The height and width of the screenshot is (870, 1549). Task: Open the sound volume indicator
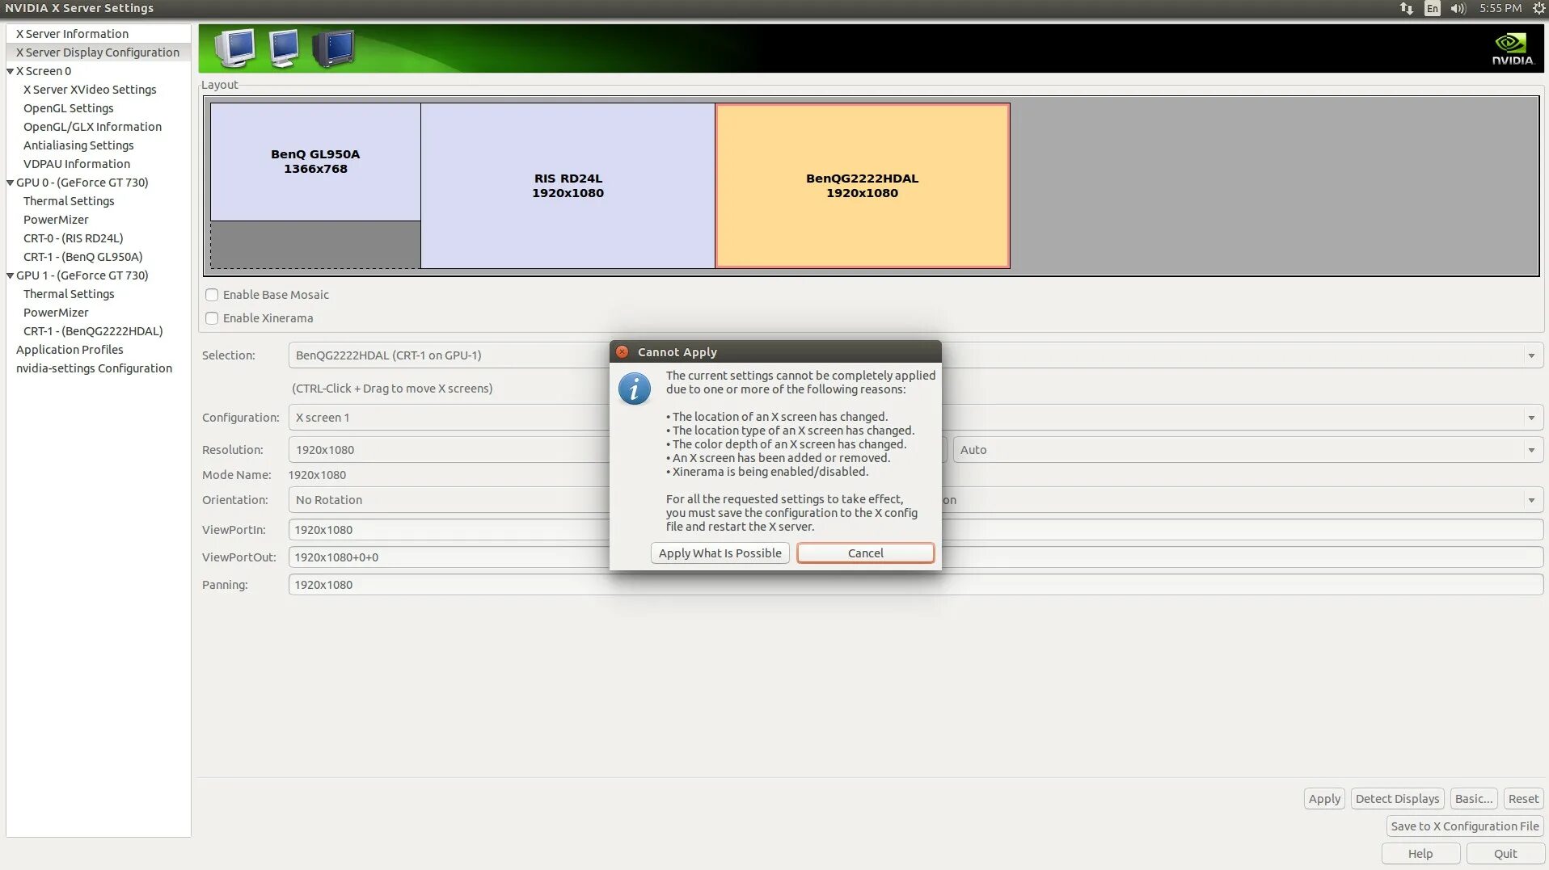(x=1458, y=8)
